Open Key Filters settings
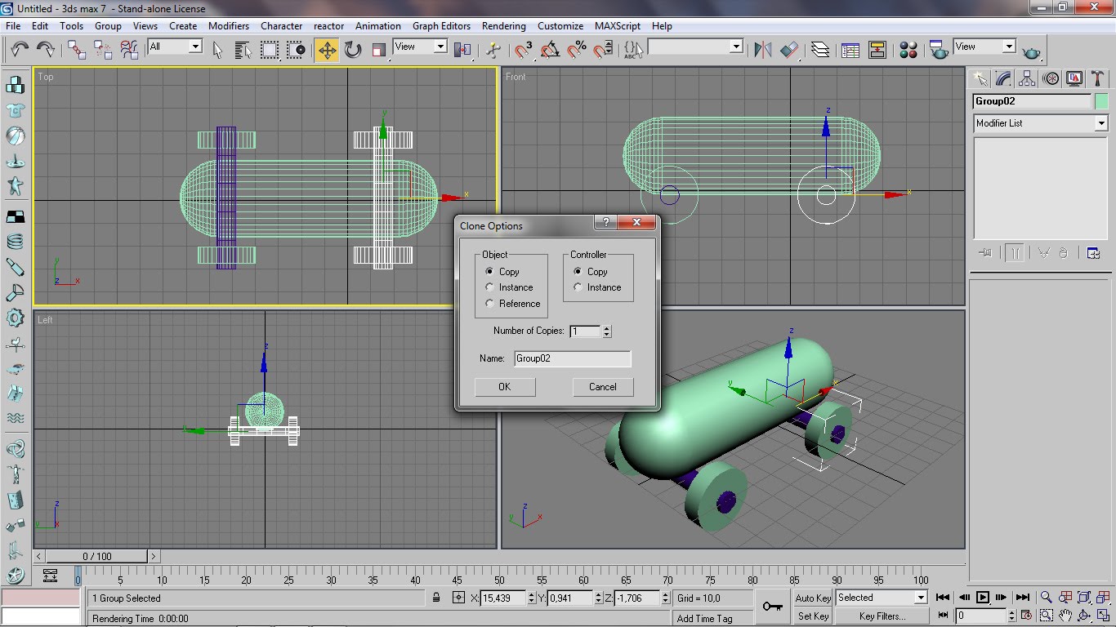The image size is (1116, 627). (x=882, y=615)
